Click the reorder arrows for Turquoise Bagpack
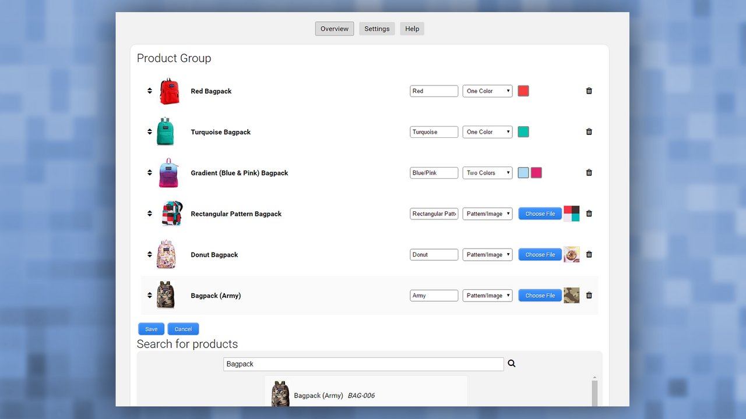Image resolution: width=746 pixels, height=419 pixels. point(149,132)
